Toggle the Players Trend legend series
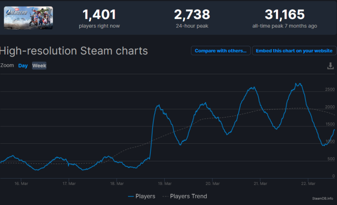The image size is (337, 205). pos(185,196)
